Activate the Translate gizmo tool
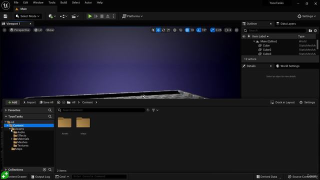Viewport: 320px width, 180px height. pyautogui.click(x=158, y=30)
